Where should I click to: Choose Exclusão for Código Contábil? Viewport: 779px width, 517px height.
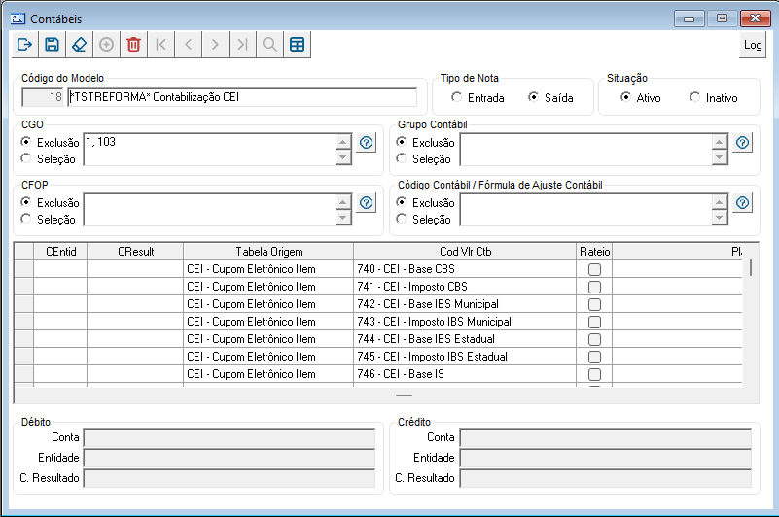click(x=425, y=203)
